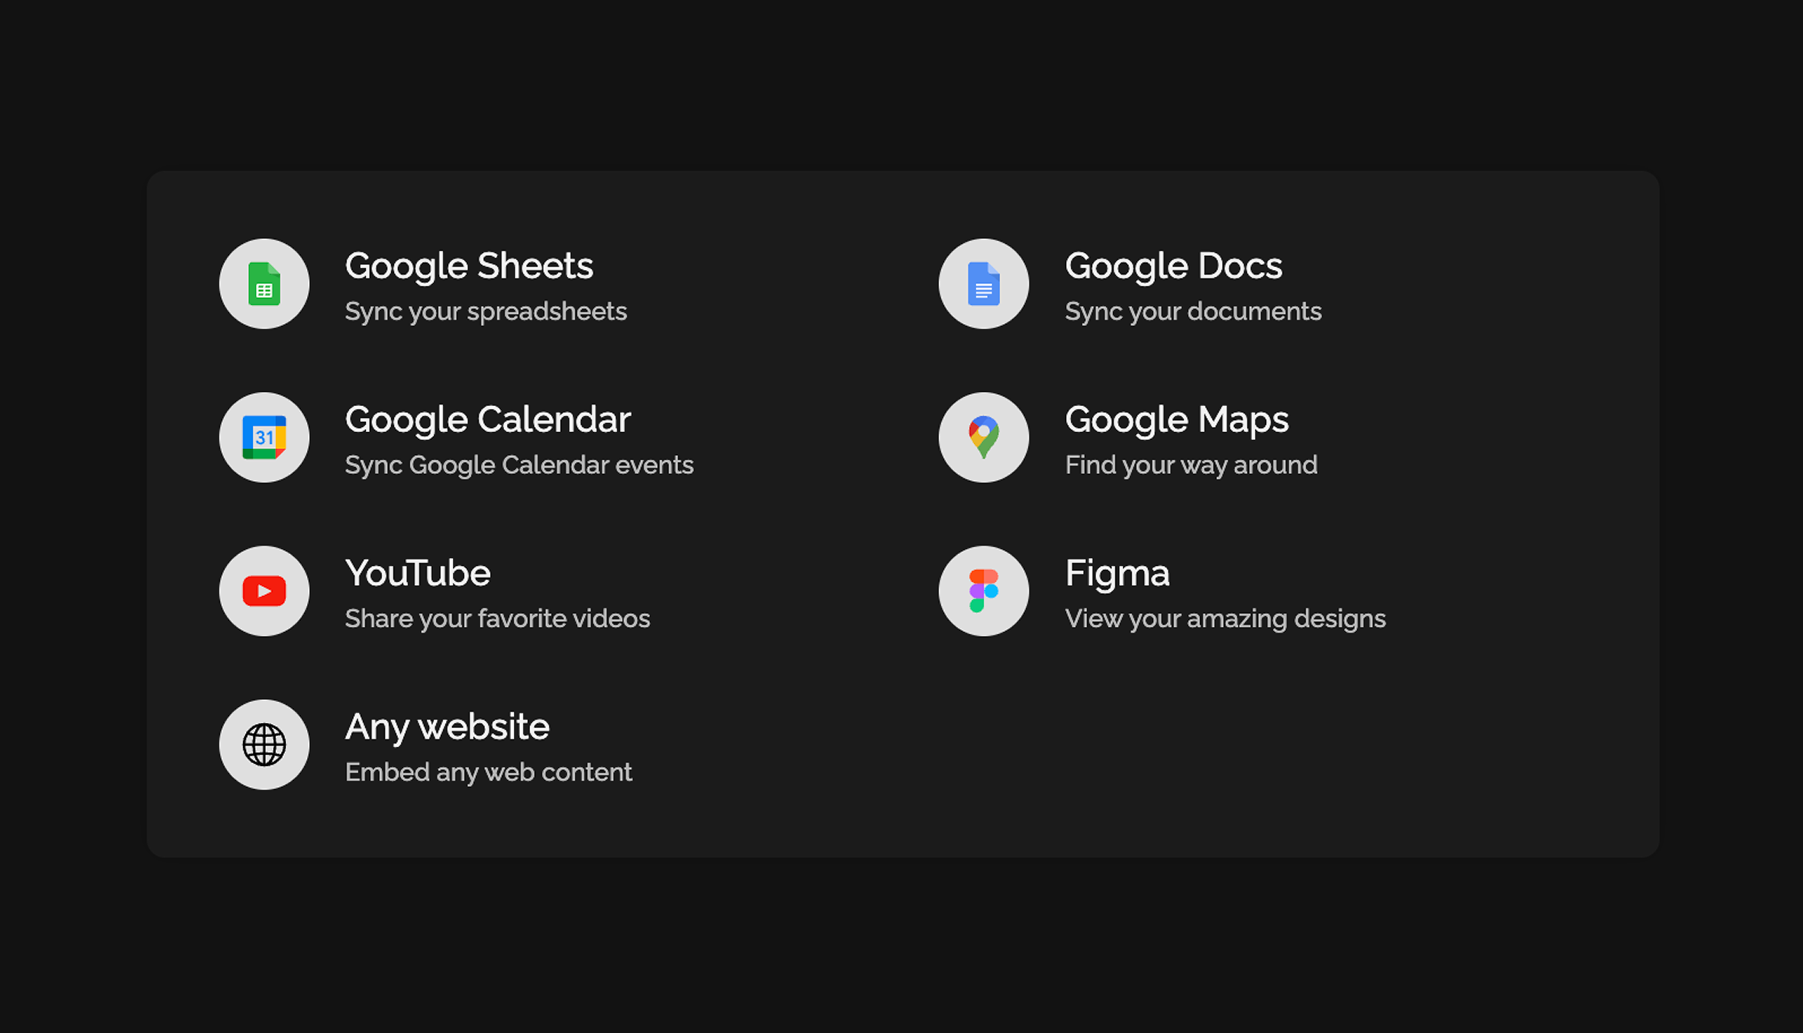This screenshot has width=1803, height=1033.
Task: Select Any website to embed content
Action: pos(447,726)
